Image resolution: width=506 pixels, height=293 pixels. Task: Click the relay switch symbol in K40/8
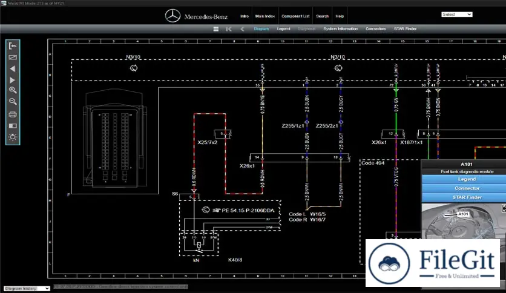tap(199, 246)
